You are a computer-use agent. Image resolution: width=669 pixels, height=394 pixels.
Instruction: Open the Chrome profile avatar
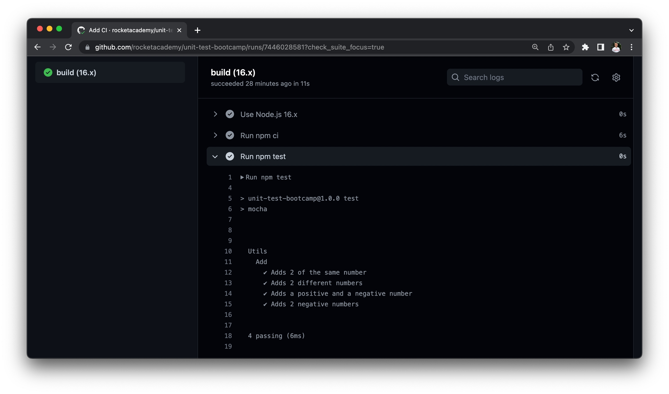click(x=616, y=47)
